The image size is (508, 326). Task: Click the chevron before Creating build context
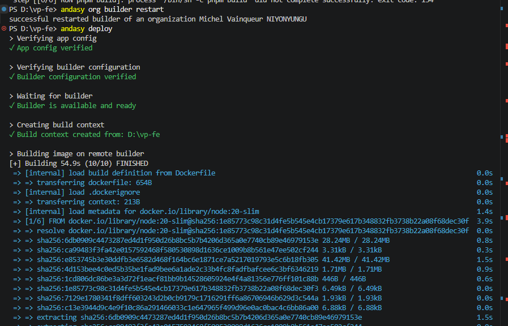coord(12,125)
